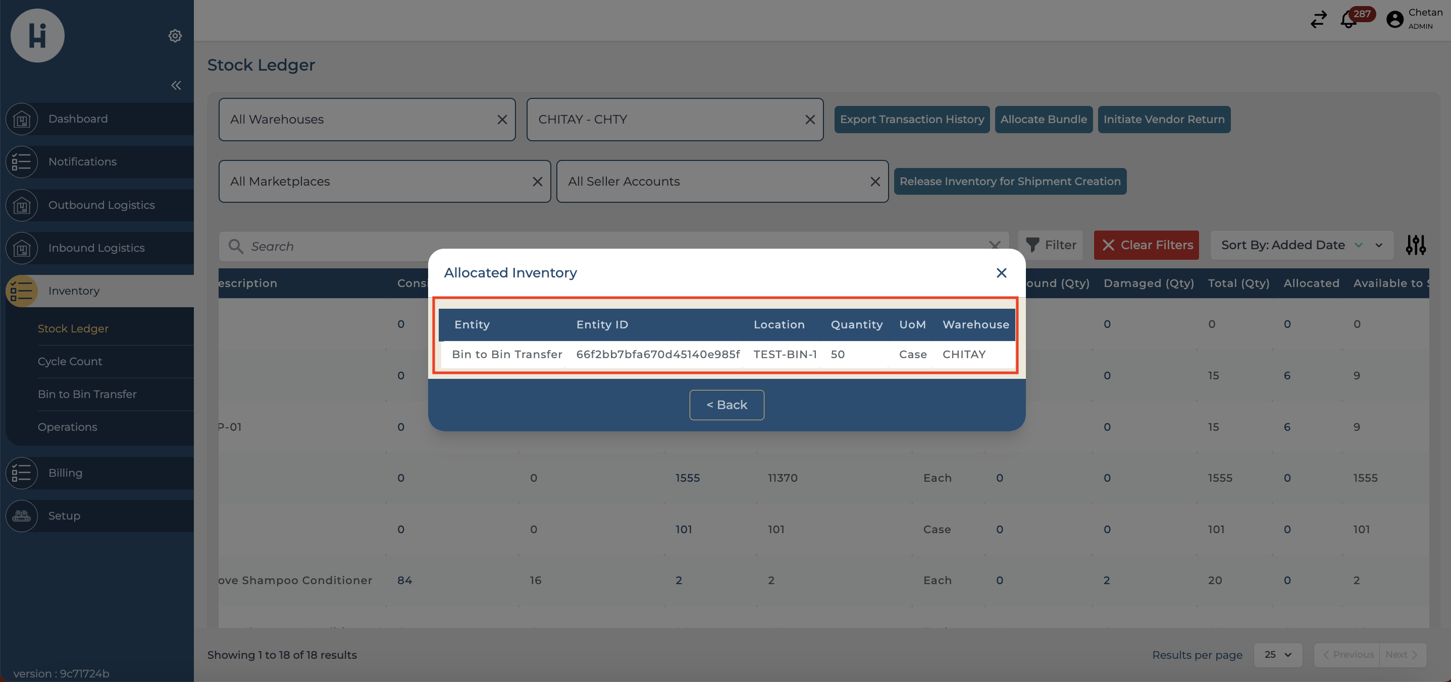The height and width of the screenshot is (682, 1451).
Task: Open the Sort By Added Date dropdown
Action: 1301,245
